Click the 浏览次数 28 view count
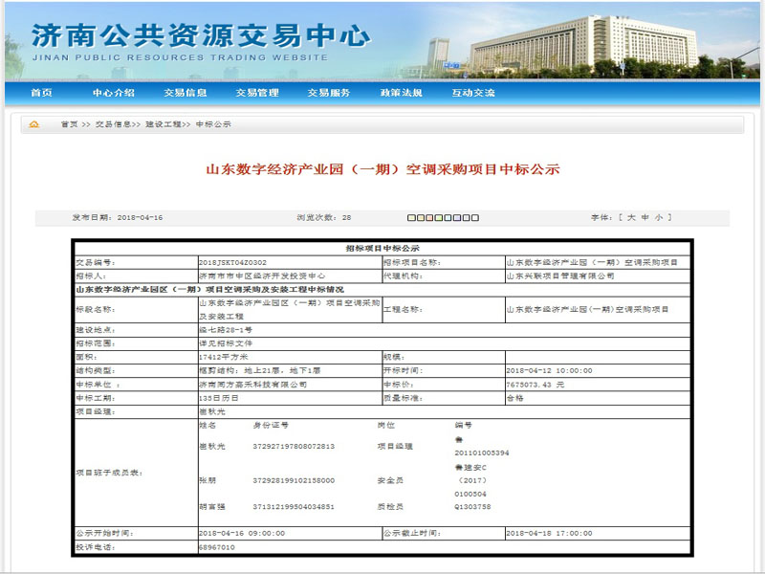765x574 pixels. 324,218
